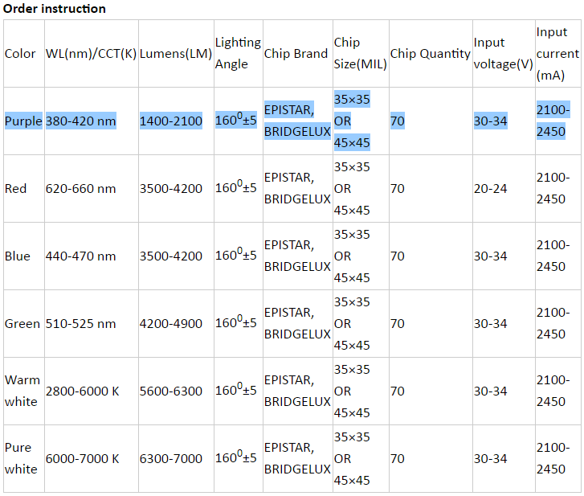Select the Red row color cell
Image resolution: width=584 pixels, height=496 pixels.
tap(16, 189)
